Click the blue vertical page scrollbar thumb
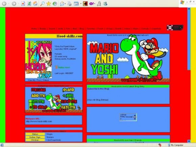Image resolution: width=196 pixels, height=147 pixels. [x=189, y=40]
